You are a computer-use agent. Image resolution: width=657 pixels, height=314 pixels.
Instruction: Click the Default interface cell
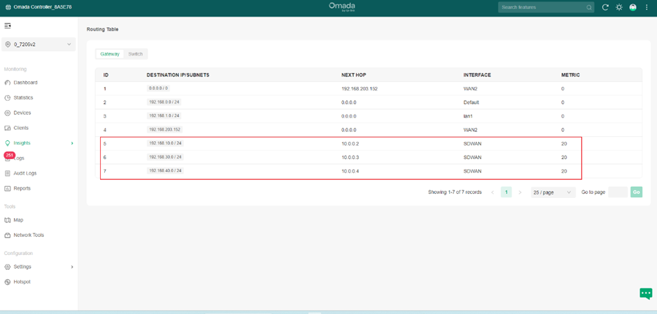click(471, 103)
